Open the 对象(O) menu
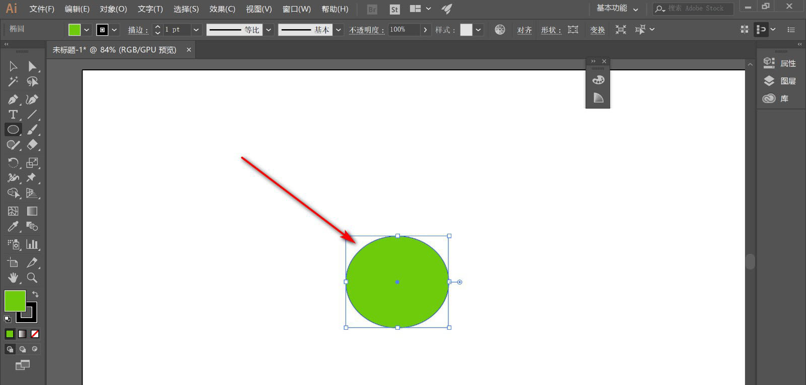The image size is (806, 385). [x=113, y=9]
